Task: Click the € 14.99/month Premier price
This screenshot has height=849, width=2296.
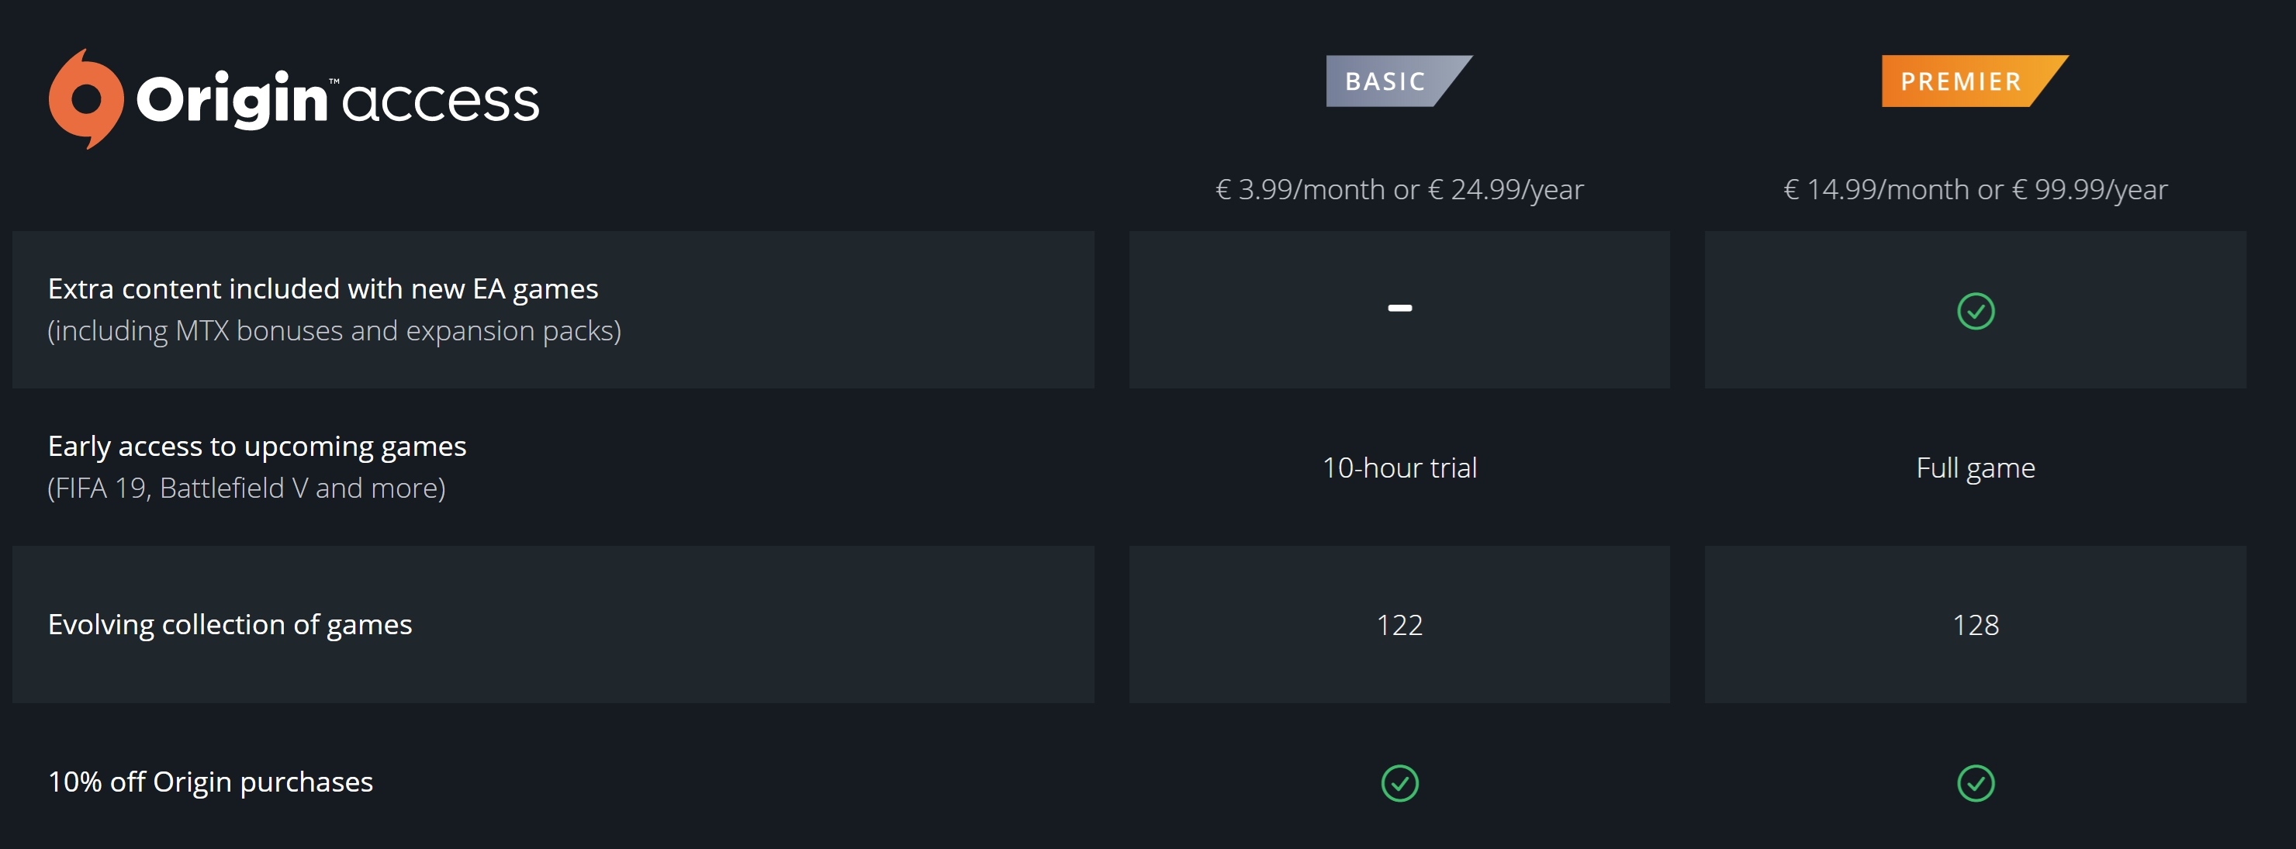Action: (1975, 189)
